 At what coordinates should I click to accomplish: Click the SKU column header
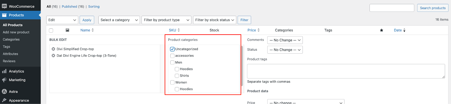(x=173, y=30)
